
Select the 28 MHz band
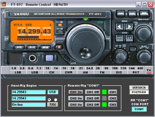98,68
